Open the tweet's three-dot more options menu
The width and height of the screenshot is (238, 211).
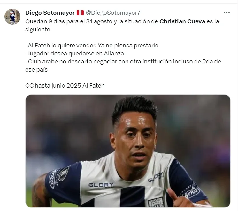point(226,13)
